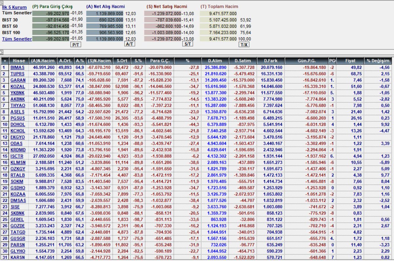394x261 pixels.
Task: Open the ASELS stock link
Action: (x=17, y=111)
